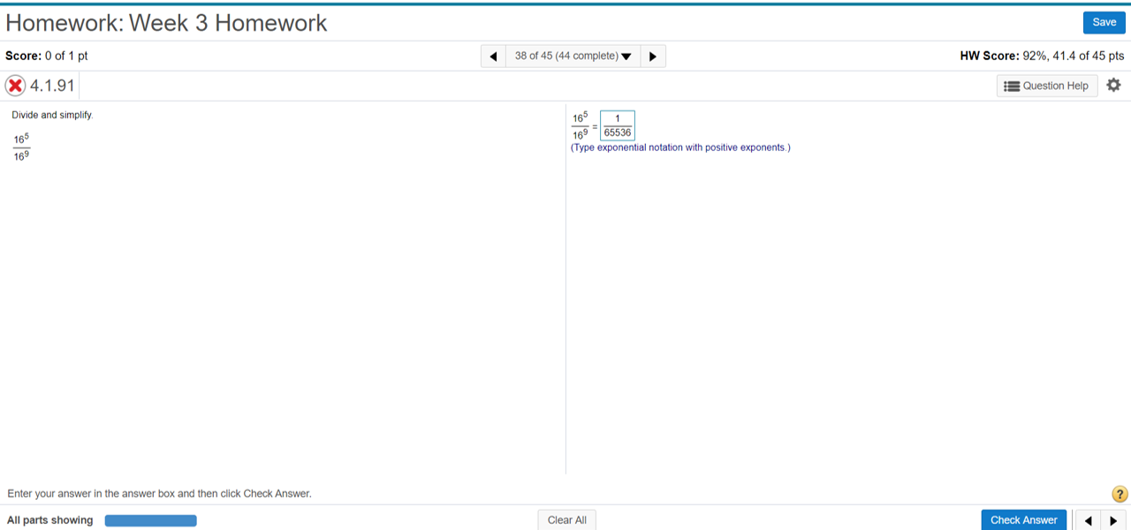Click the answer box showing 1 over 65536
Screen dimensions: 1131x530
click(618, 125)
